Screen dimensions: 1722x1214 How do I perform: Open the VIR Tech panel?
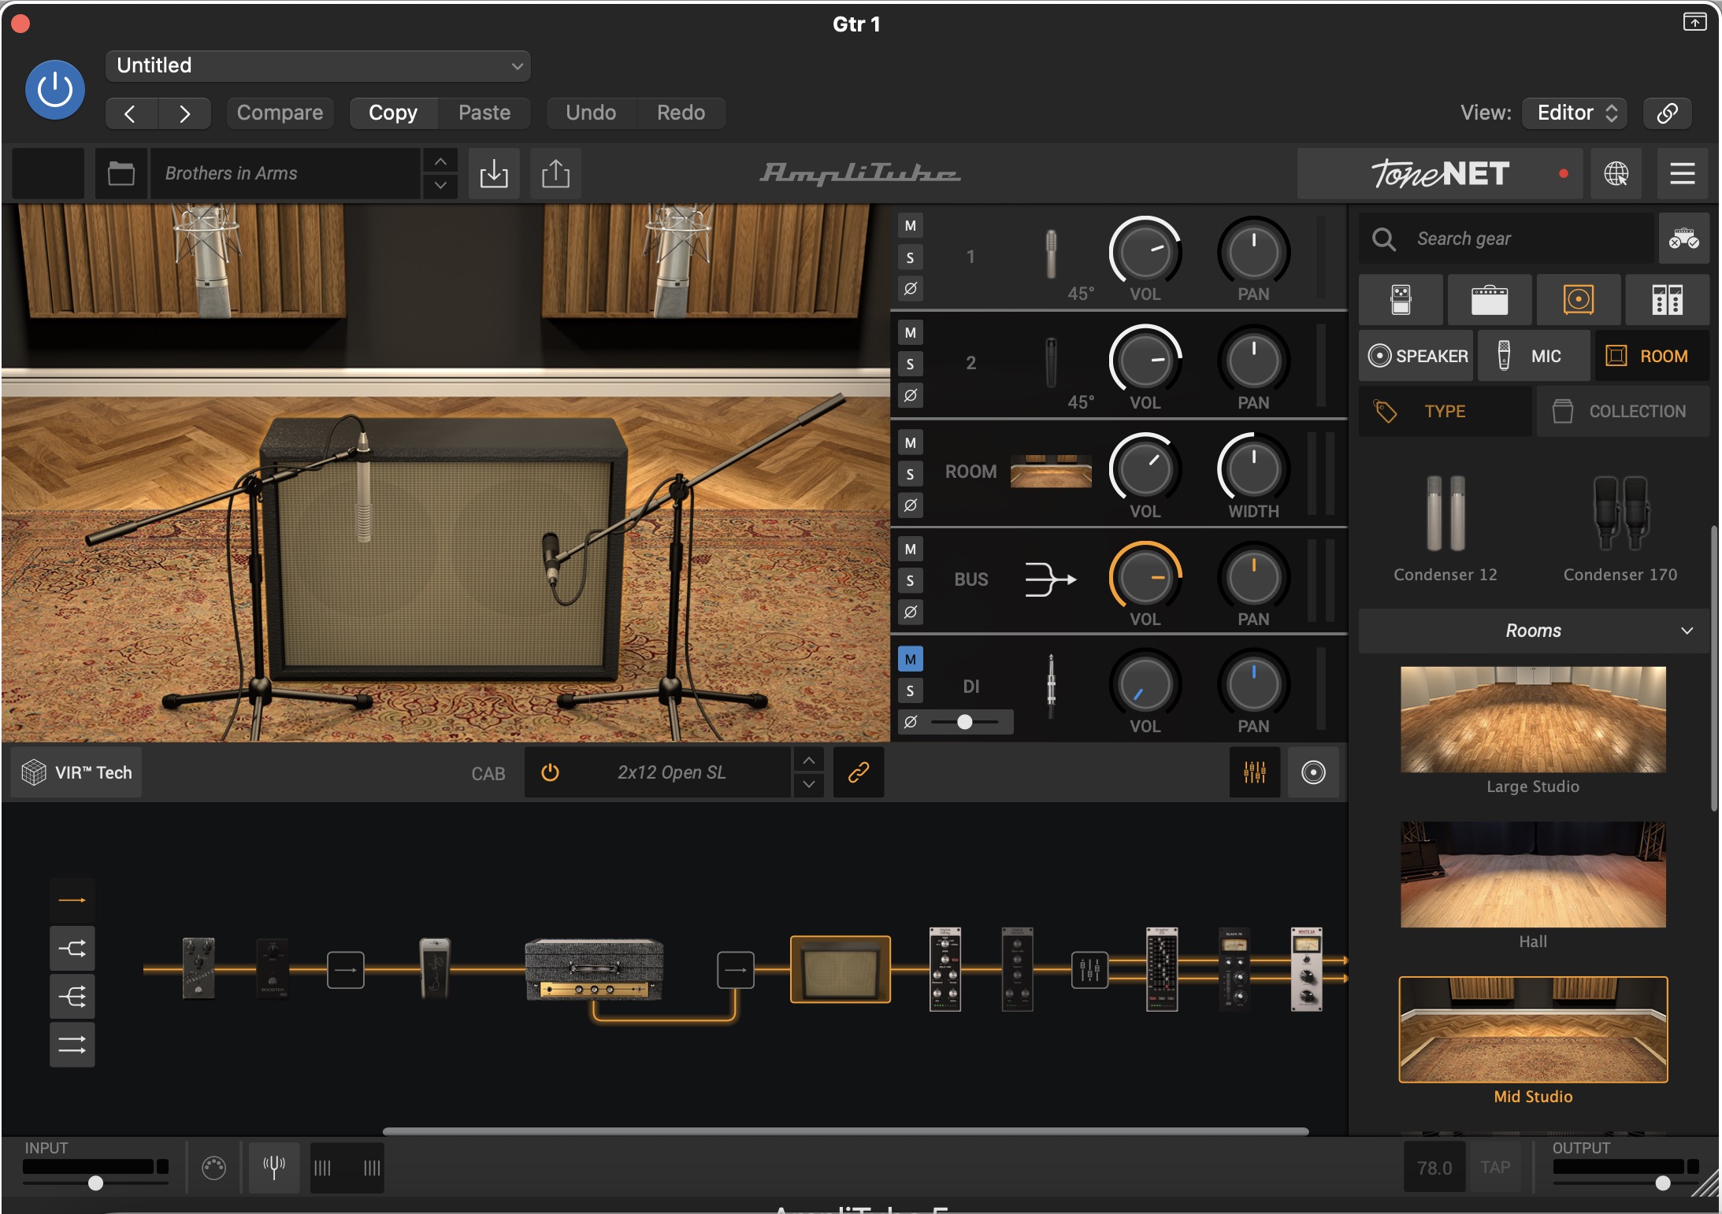77,772
